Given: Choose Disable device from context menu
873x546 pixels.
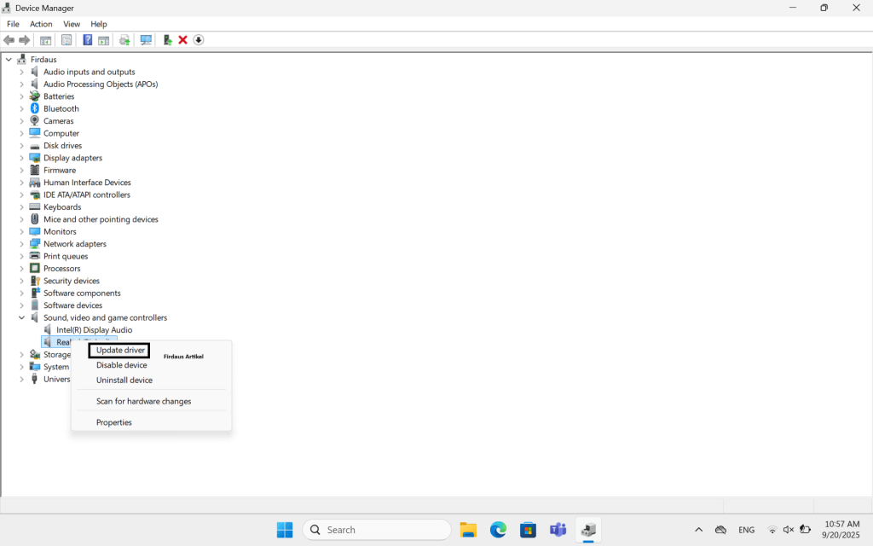Looking at the screenshot, I should 121,365.
